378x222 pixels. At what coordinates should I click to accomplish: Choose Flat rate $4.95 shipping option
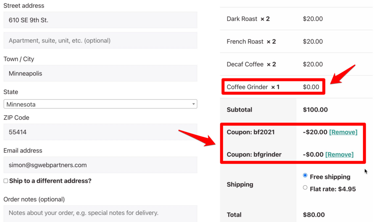[x=305, y=188]
